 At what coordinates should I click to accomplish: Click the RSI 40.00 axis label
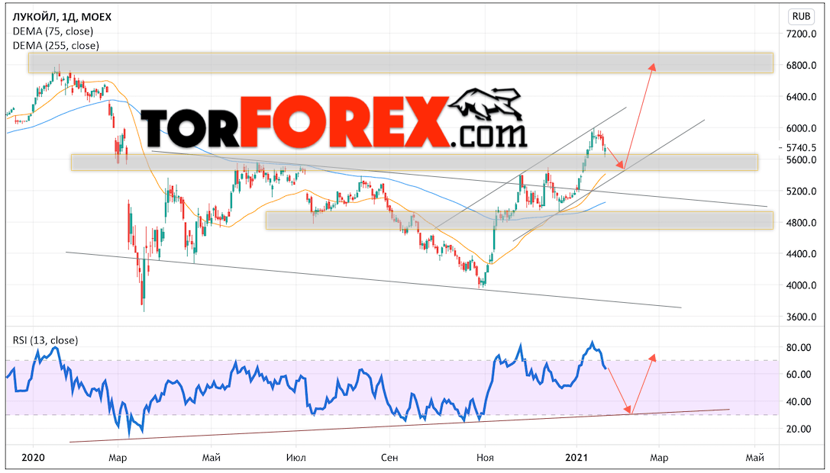(799, 401)
